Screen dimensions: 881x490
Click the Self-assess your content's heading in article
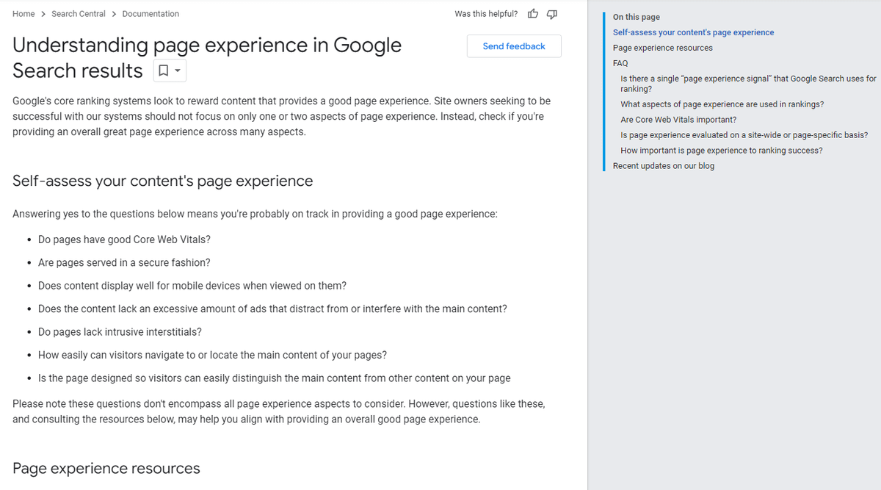click(x=163, y=181)
